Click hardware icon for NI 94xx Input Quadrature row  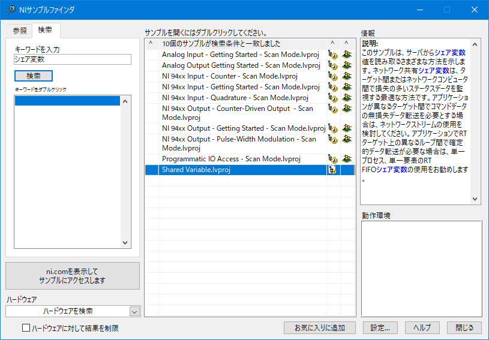[347, 98]
